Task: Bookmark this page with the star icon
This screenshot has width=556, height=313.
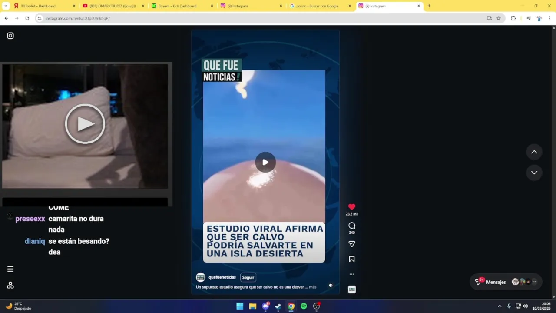Action: click(x=499, y=18)
